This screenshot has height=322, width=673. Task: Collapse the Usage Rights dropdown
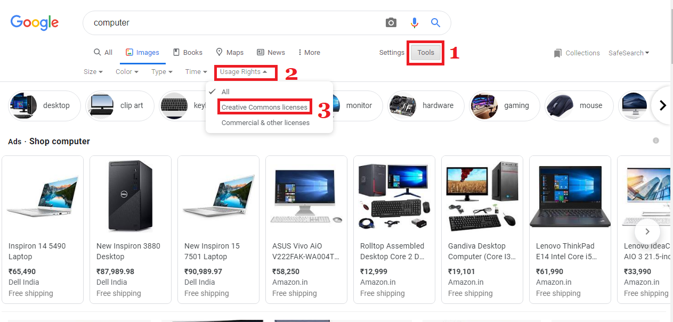pos(244,72)
